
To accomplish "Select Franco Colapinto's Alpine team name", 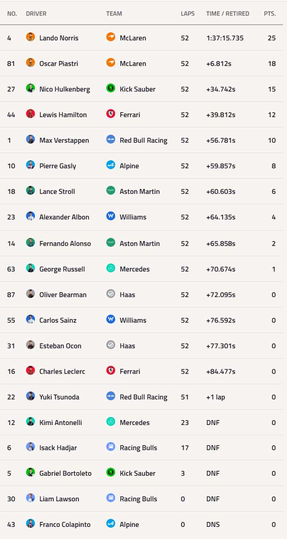I will (x=129, y=524).
